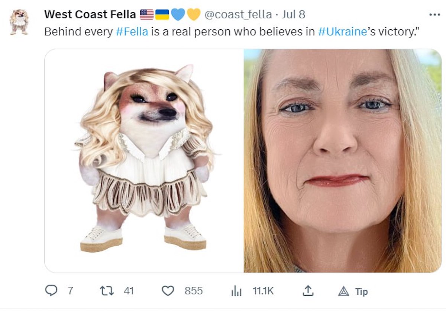Click the West Coast Fella display name
This screenshot has width=446, height=311.
click(90, 15)
